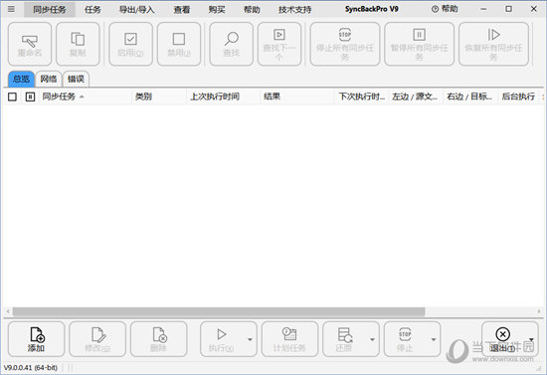
Task: Open the 技术支持 menu
Action: [x=294, y=9]
